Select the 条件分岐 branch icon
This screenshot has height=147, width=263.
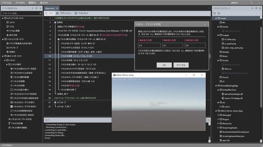pyautogui.click(x=7, y=35)
